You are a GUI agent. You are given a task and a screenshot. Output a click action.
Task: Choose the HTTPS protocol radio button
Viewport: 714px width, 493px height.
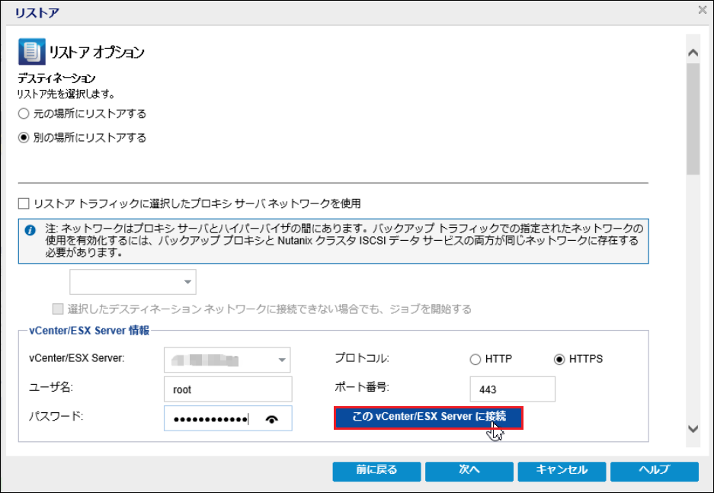point(560,359)
